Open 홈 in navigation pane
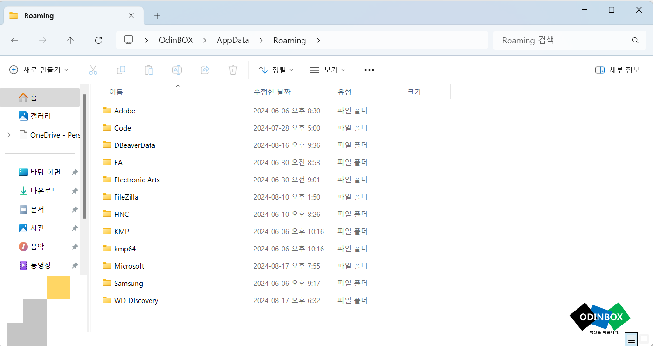The width and height of the screenshot is (653, 346). pyautogui.click(x=40, y=97)
